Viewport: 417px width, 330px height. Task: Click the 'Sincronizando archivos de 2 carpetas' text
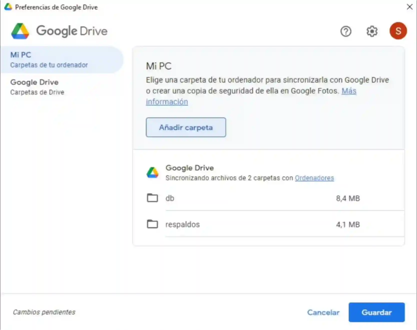[x=229, y=178]
